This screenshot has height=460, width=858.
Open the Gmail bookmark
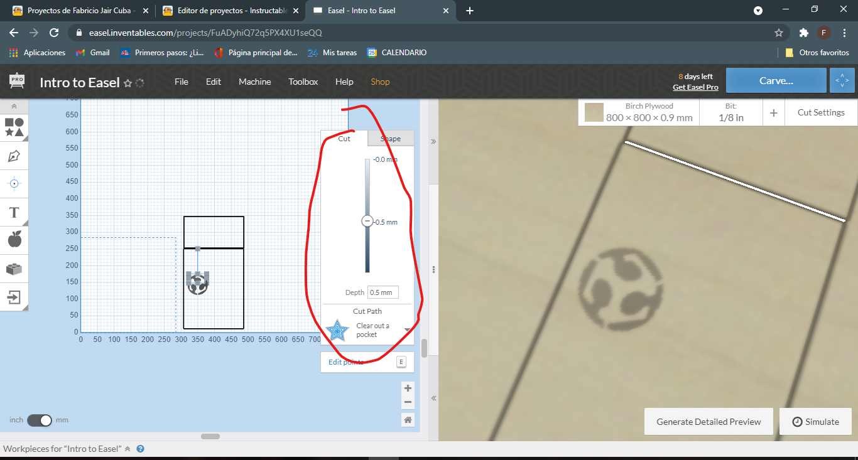[x=92, y=53]
